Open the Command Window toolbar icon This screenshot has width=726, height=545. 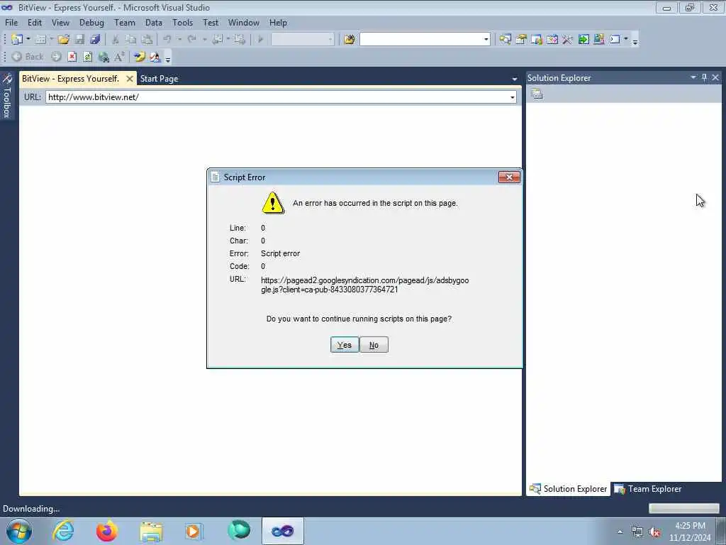[x=615, y=40]
